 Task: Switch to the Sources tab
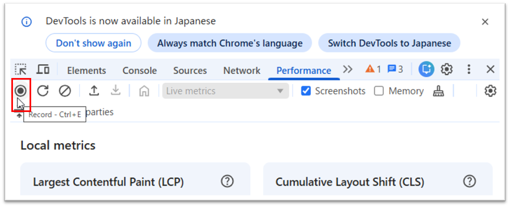(x=190, y=70)
